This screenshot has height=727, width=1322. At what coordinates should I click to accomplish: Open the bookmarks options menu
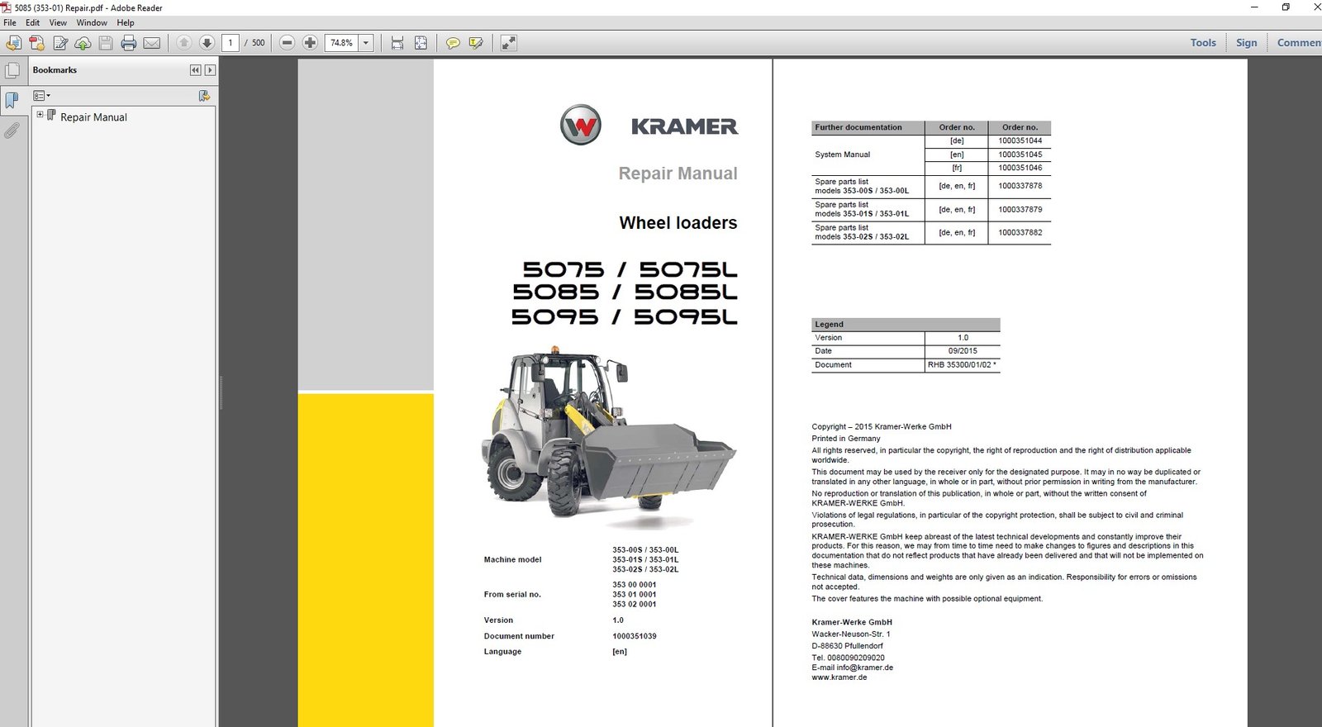tap(41, 96)
